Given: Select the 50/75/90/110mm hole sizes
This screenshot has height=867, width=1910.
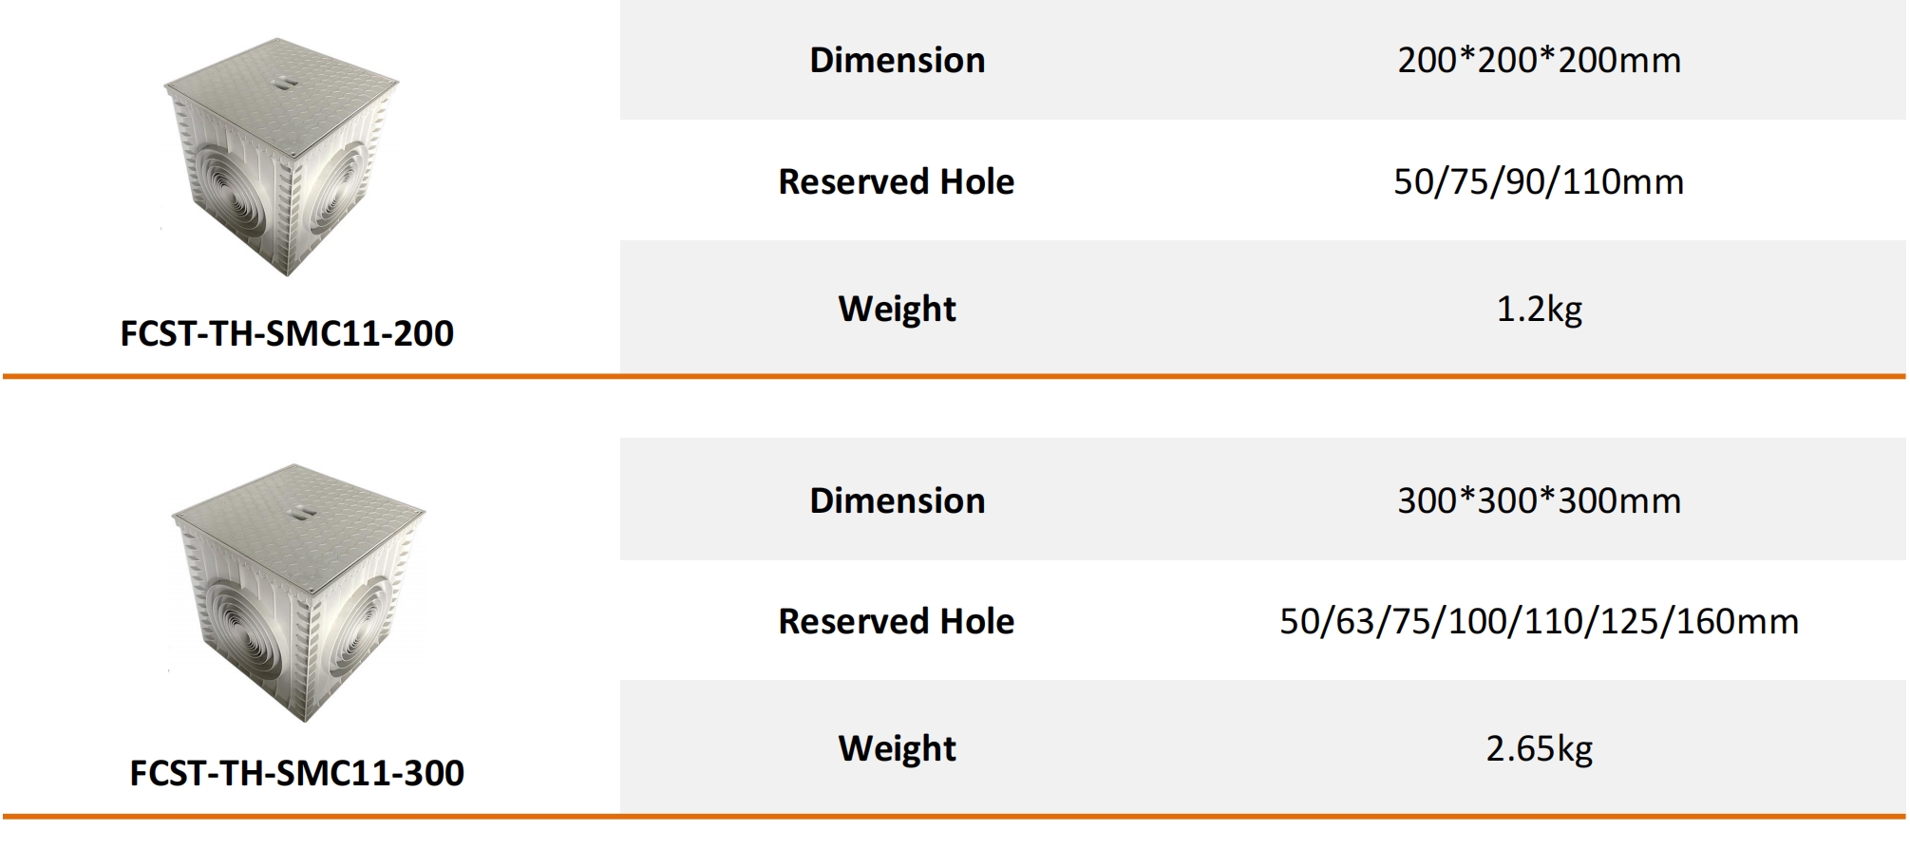Looking at the screenshot, I should click(x=1539, y=181).
